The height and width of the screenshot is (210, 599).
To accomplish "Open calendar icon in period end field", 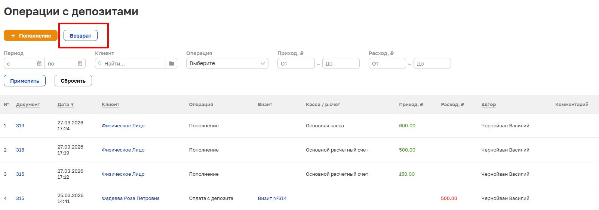I will click(x=80, y=64).
